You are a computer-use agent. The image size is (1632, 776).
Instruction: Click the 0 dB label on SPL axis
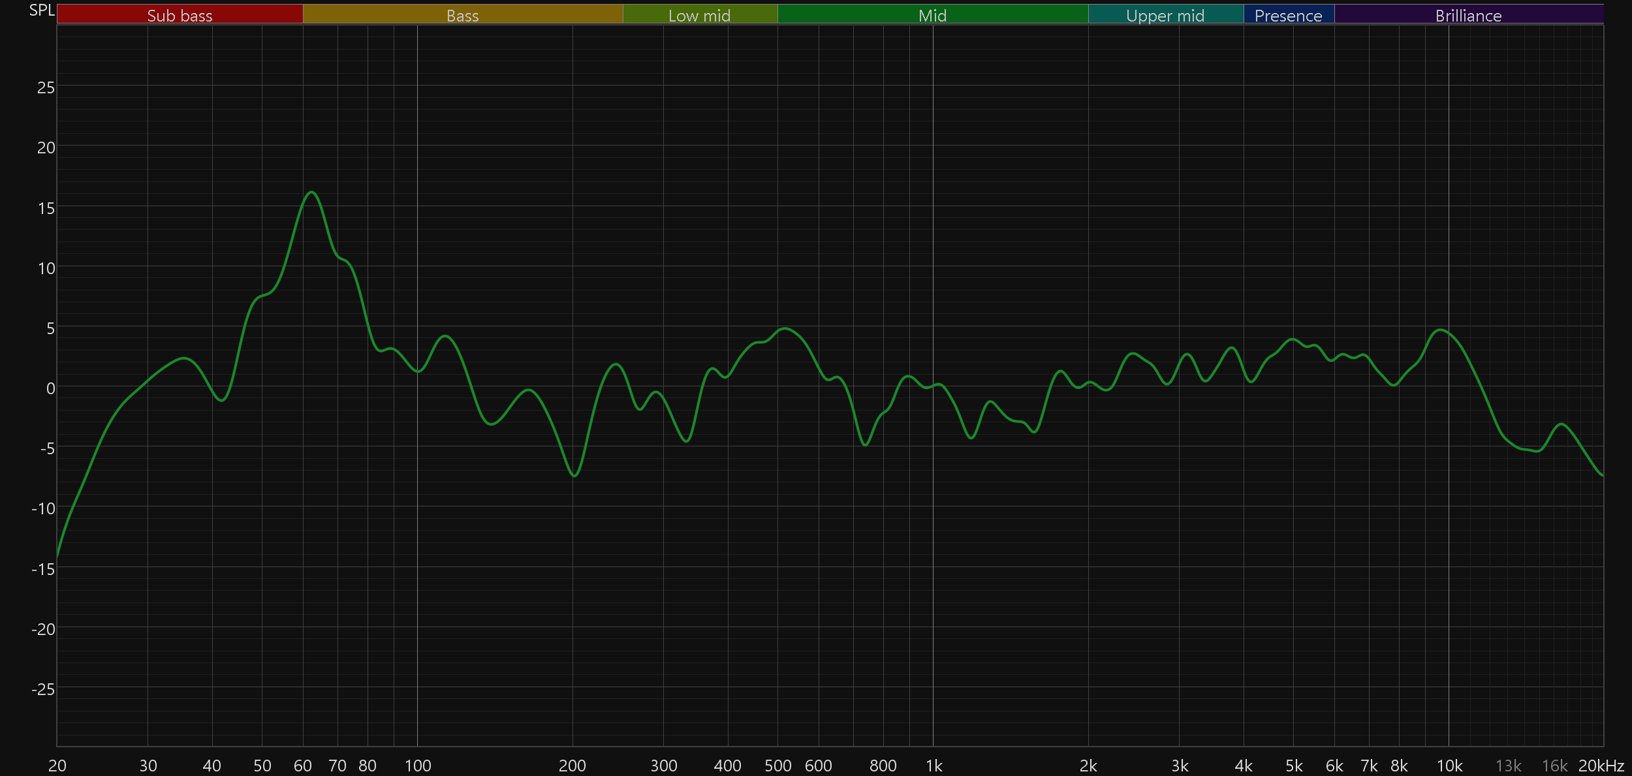(50, 388)
